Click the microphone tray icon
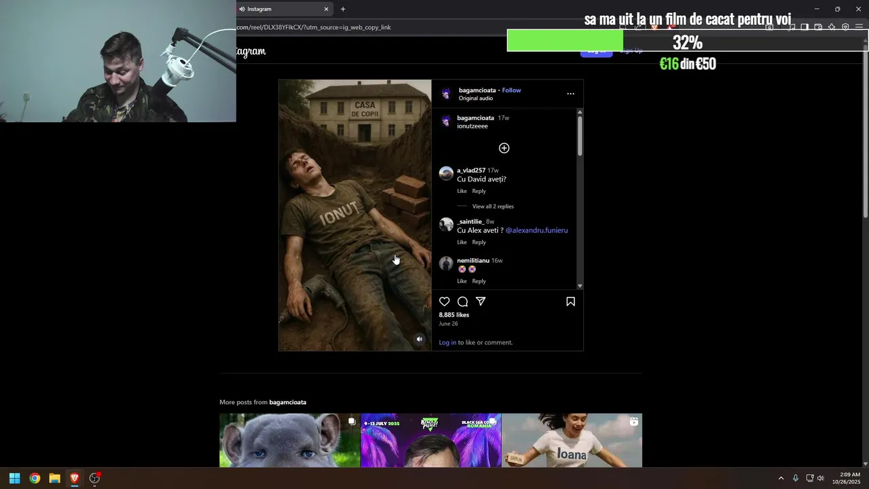Viewport: 869px width, 489px height. [796, 478]
